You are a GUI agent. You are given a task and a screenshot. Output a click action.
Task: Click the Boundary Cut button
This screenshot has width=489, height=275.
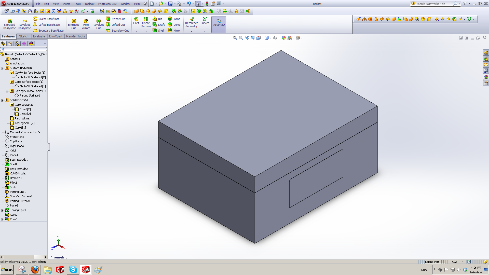[118, 31]
